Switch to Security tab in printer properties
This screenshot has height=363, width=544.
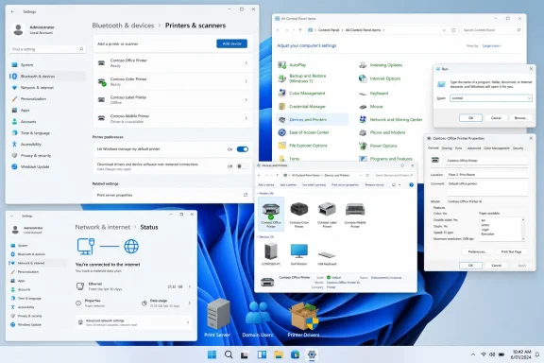518,148
